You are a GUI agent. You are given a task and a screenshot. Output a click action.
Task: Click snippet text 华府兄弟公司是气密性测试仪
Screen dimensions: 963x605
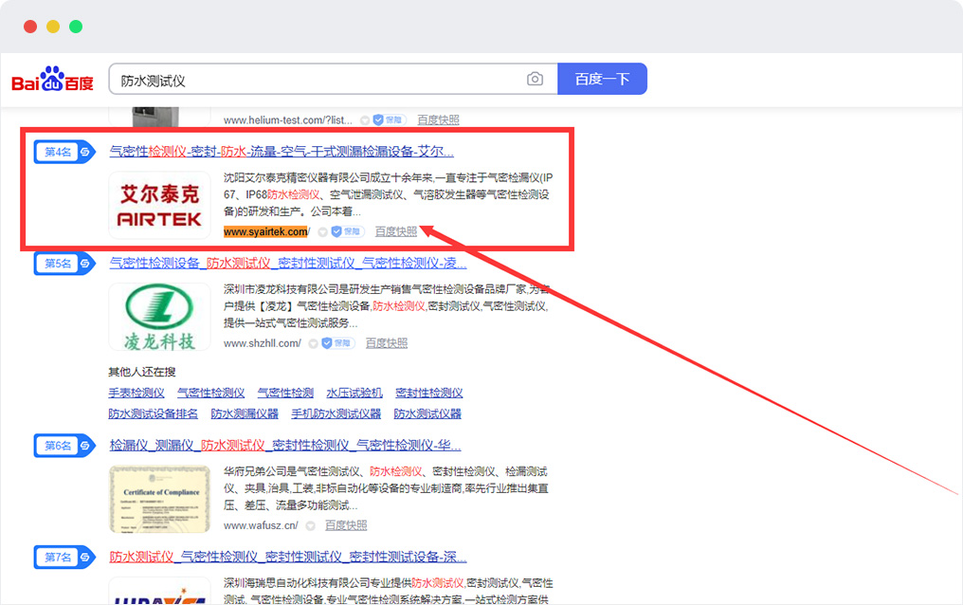tap(292, 471)
